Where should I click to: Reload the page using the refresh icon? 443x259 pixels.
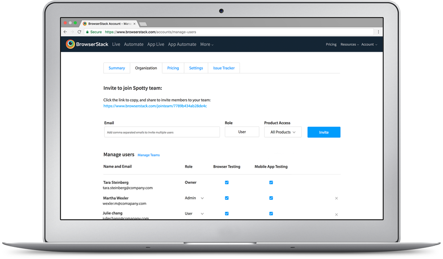tap(79, 32)
